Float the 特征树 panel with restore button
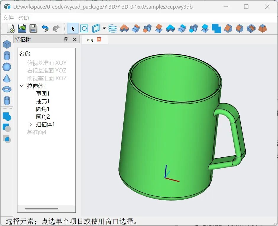 [66, 39]
